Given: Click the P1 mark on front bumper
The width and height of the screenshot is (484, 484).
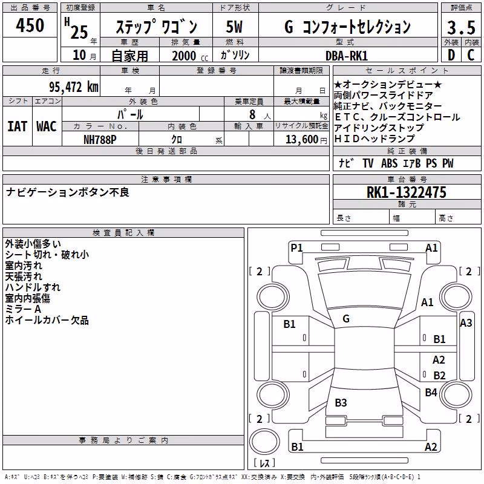Looking at the screenshot, I should point(296,248).
